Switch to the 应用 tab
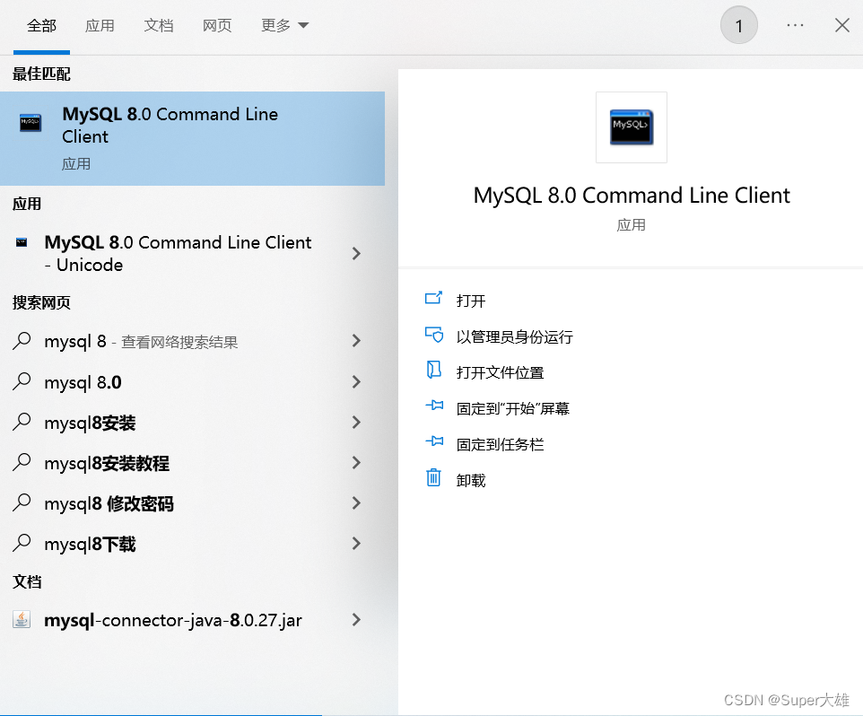863x716 pixels. click(100, 25)
